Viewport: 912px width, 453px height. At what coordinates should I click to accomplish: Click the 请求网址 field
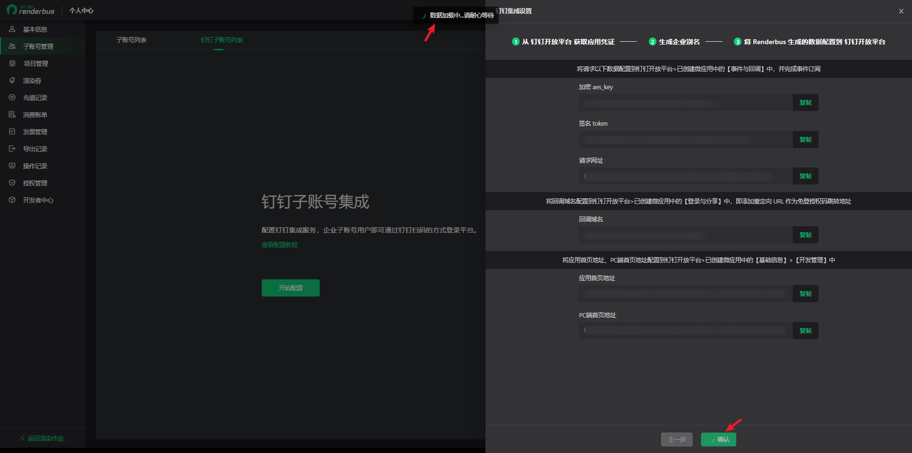pos(686,176)
